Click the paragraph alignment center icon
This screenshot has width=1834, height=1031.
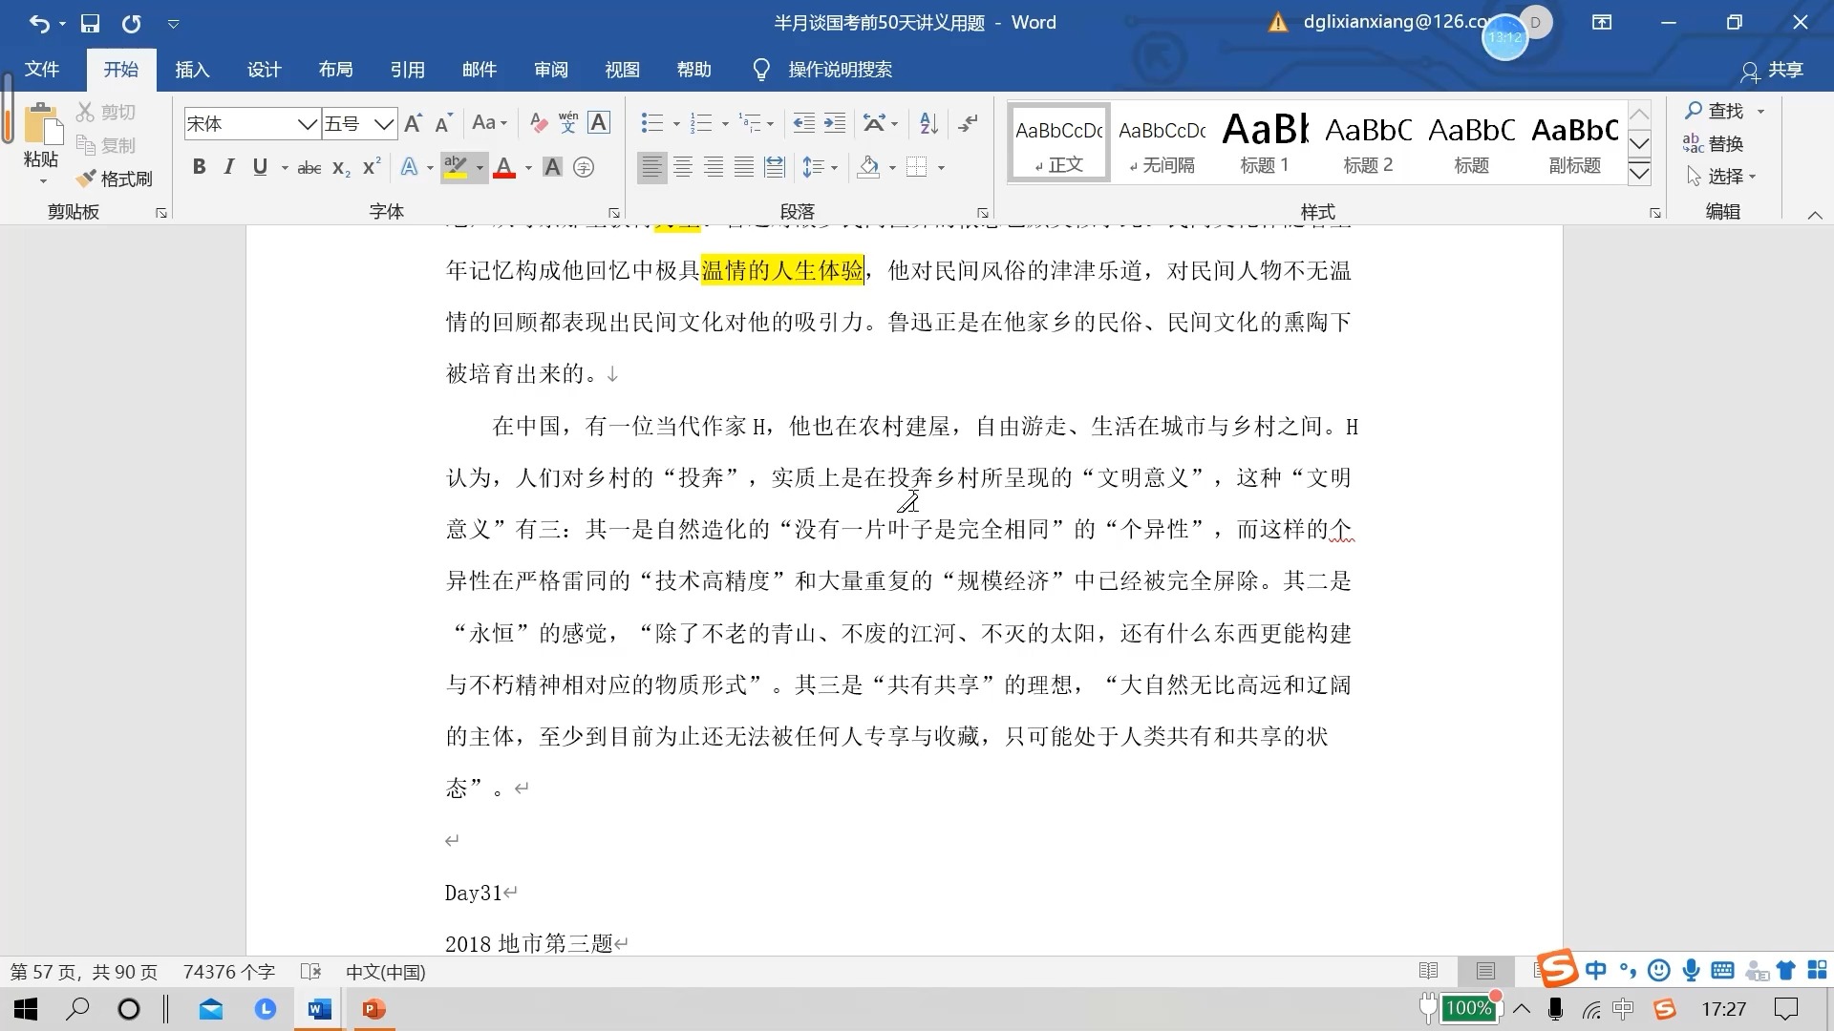coord(683,166)
